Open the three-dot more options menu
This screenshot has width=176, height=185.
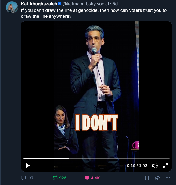tap(168, 178)
